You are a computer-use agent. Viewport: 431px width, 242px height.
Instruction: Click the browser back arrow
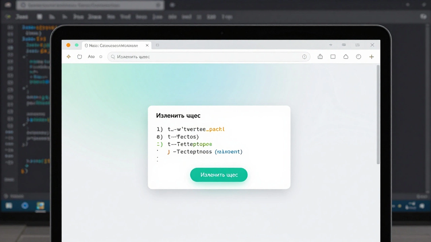point(69,56)
